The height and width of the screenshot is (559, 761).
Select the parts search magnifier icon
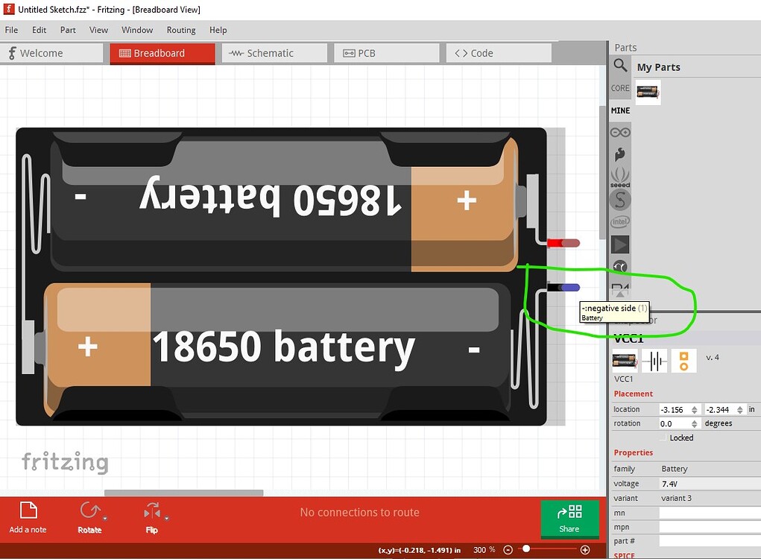620,65
